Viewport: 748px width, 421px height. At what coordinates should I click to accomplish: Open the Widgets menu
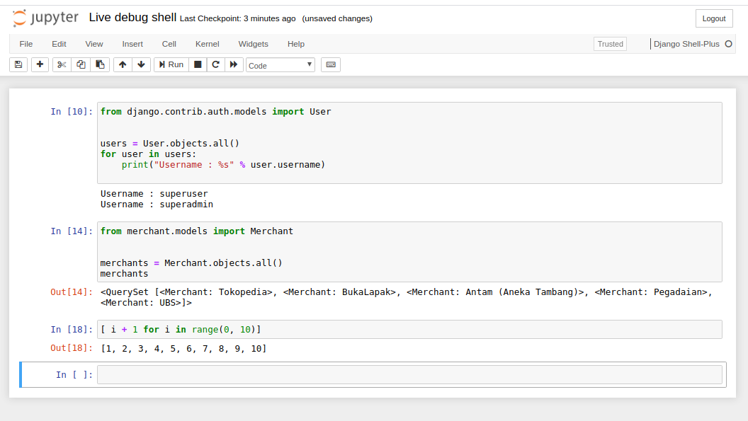pos(254,44)
